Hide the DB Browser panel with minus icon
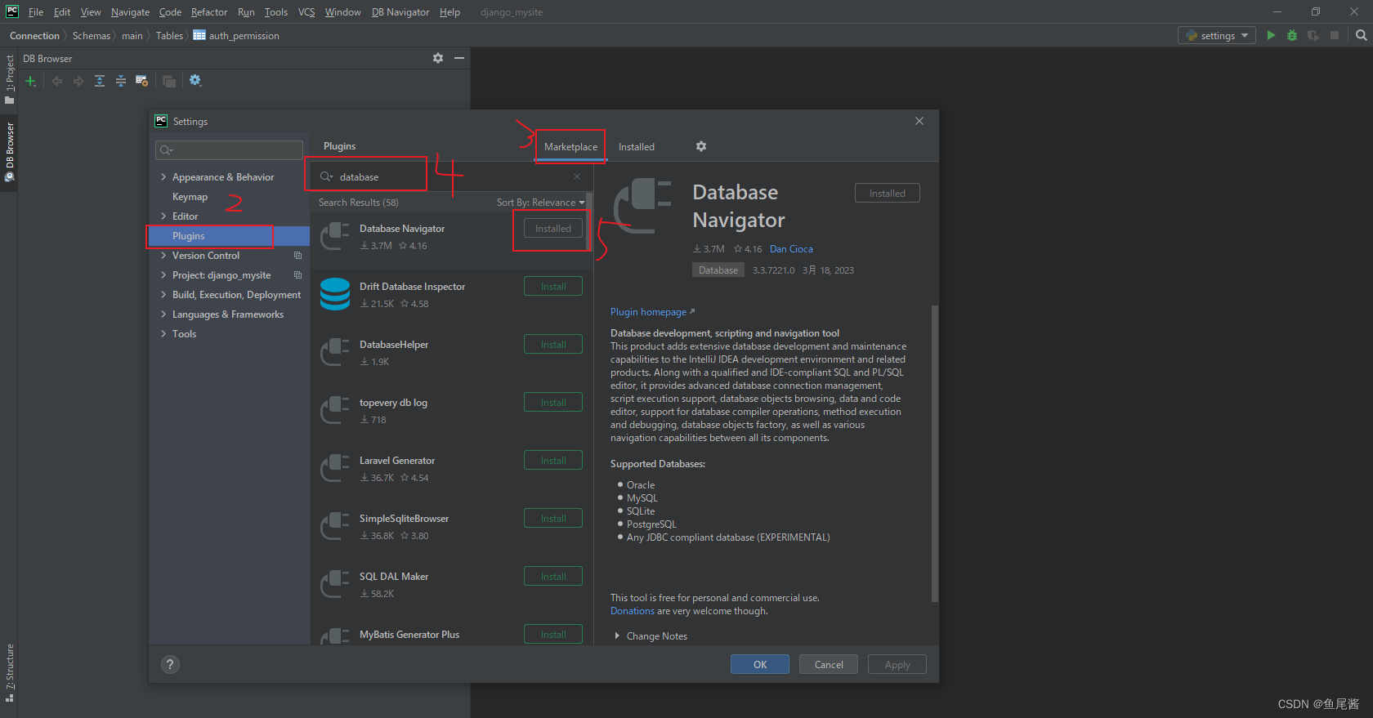Viewport: 1373px width, 718px height. (459, 58)
